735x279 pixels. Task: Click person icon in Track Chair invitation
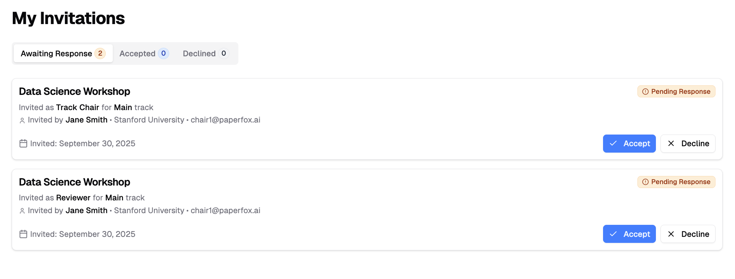pos(22,120)
